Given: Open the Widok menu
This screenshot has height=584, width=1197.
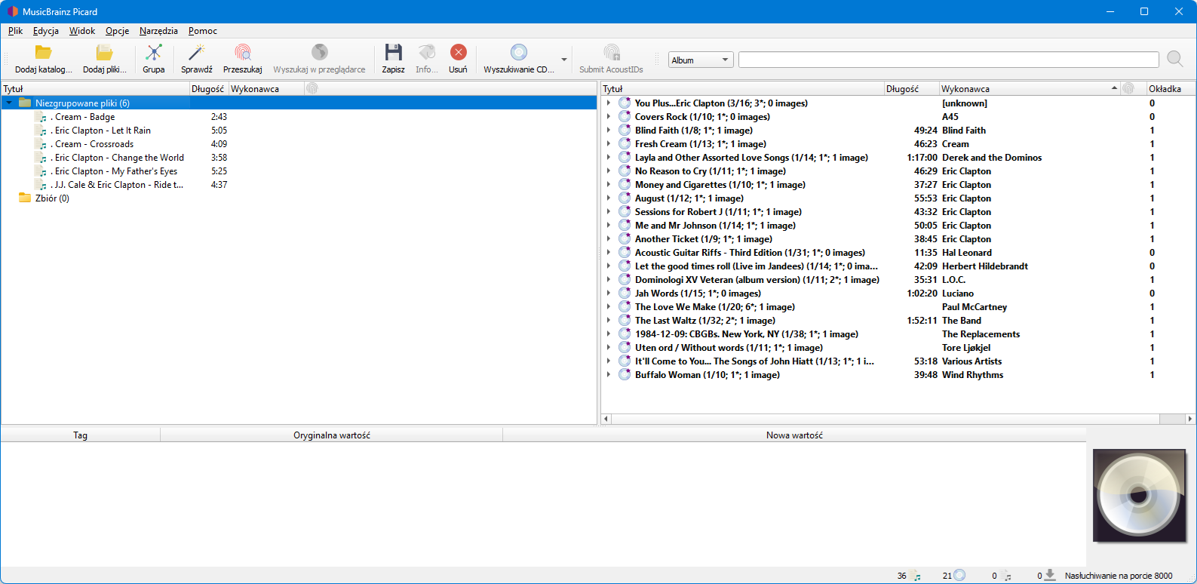Looking at the screenshot, I should pos(82,31).
